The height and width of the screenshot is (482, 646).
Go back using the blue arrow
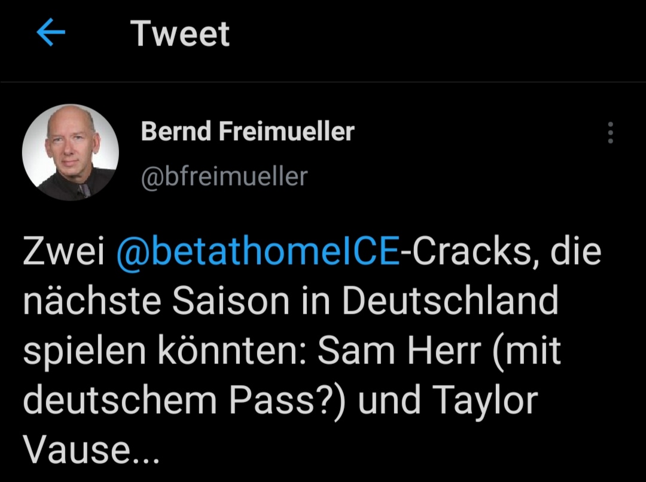(x=51, y=34)
